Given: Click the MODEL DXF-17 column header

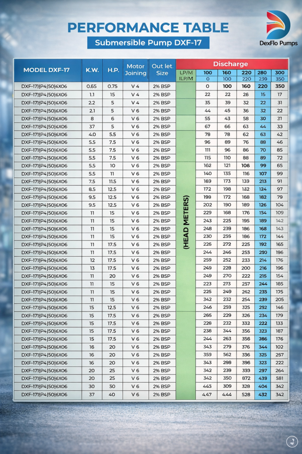Looking at the screenshot, I should coord(46,70).
